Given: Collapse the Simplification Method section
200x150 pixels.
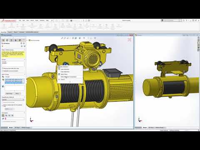Looking at the screenshot, I should 25,97.
